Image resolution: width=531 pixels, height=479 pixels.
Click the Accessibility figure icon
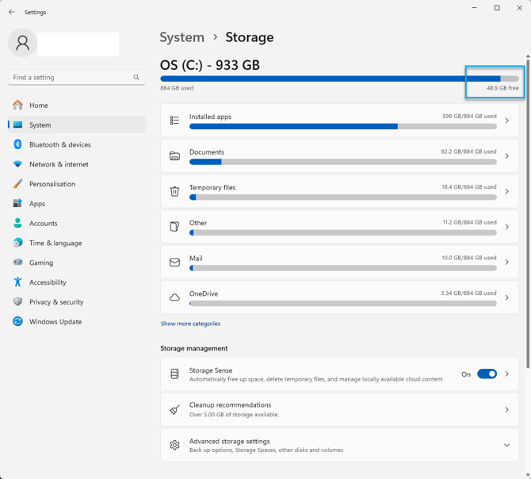click(x=17, y=282)
